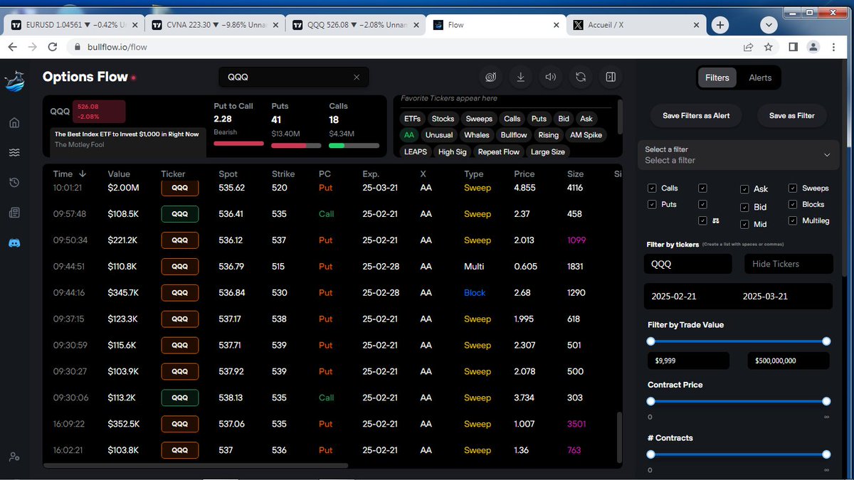Switch to the CVNA browser tab
854x480 pixels.
(214, 25)
